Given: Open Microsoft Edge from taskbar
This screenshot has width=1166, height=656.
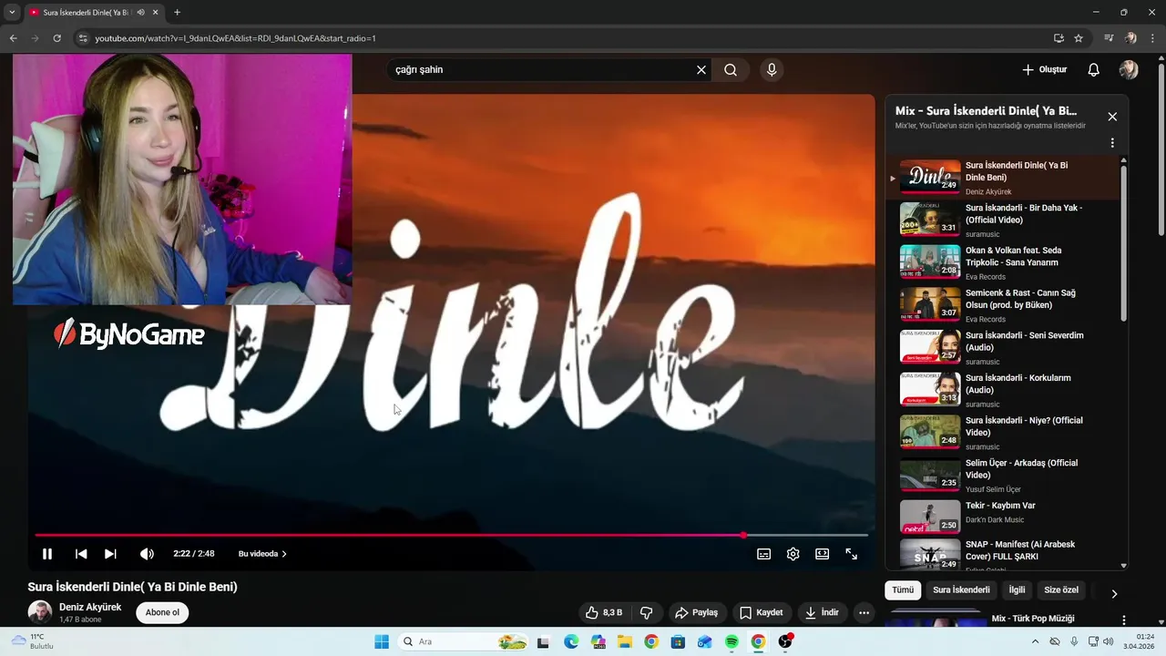Looking at the screenshot, I should (571, 641).
